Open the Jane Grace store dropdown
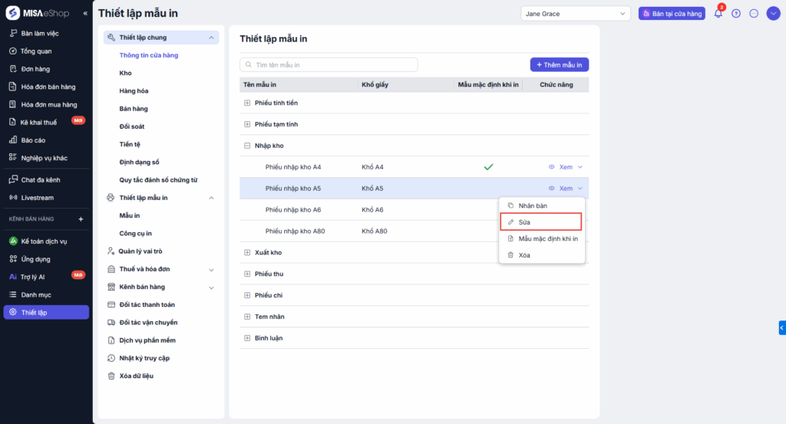The image size is (786, 424). (x=575, y=14)
